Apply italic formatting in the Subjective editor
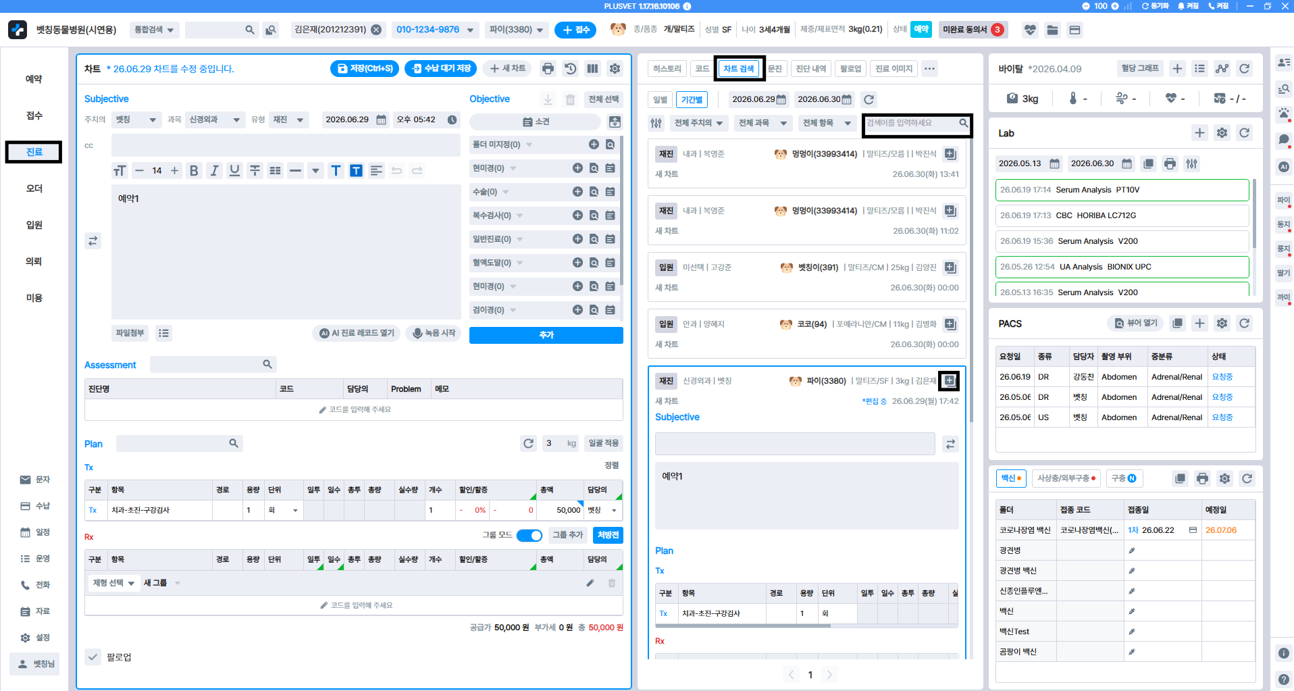 pyautogui.click(x=214, y=170)
